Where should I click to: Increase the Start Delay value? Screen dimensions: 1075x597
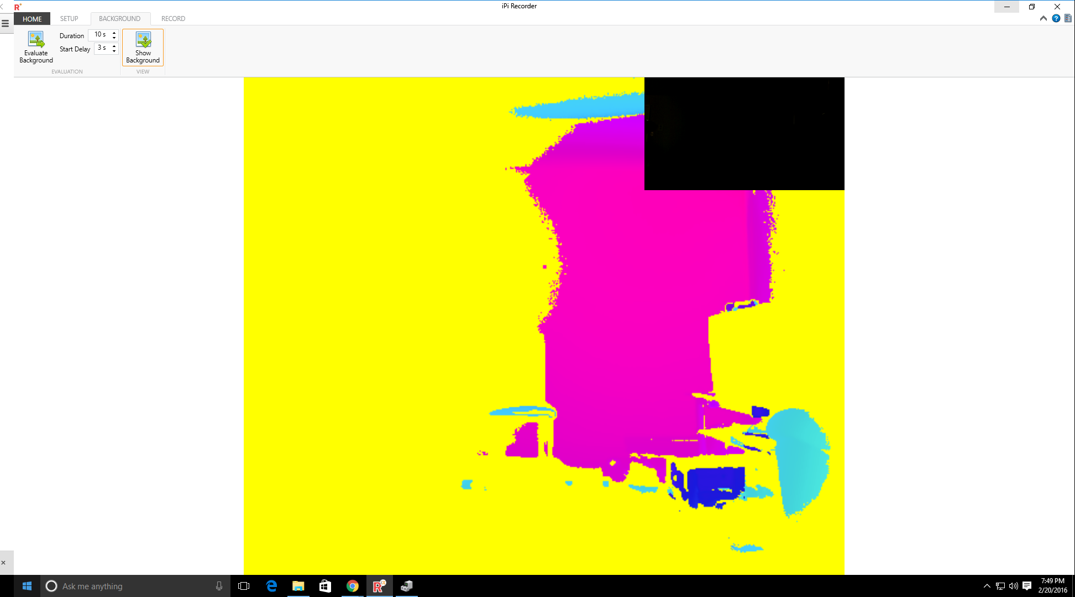[x=114, y=46]
